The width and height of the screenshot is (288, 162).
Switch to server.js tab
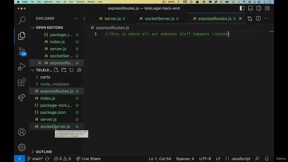point(112,18)
